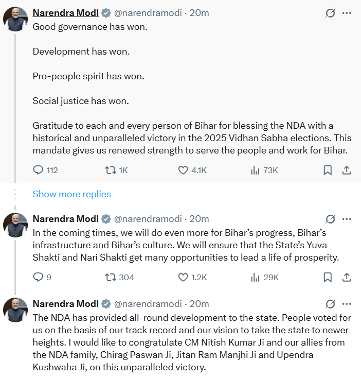
Task: Share the first tweet via share icon
Action: (x=347, y=170)
